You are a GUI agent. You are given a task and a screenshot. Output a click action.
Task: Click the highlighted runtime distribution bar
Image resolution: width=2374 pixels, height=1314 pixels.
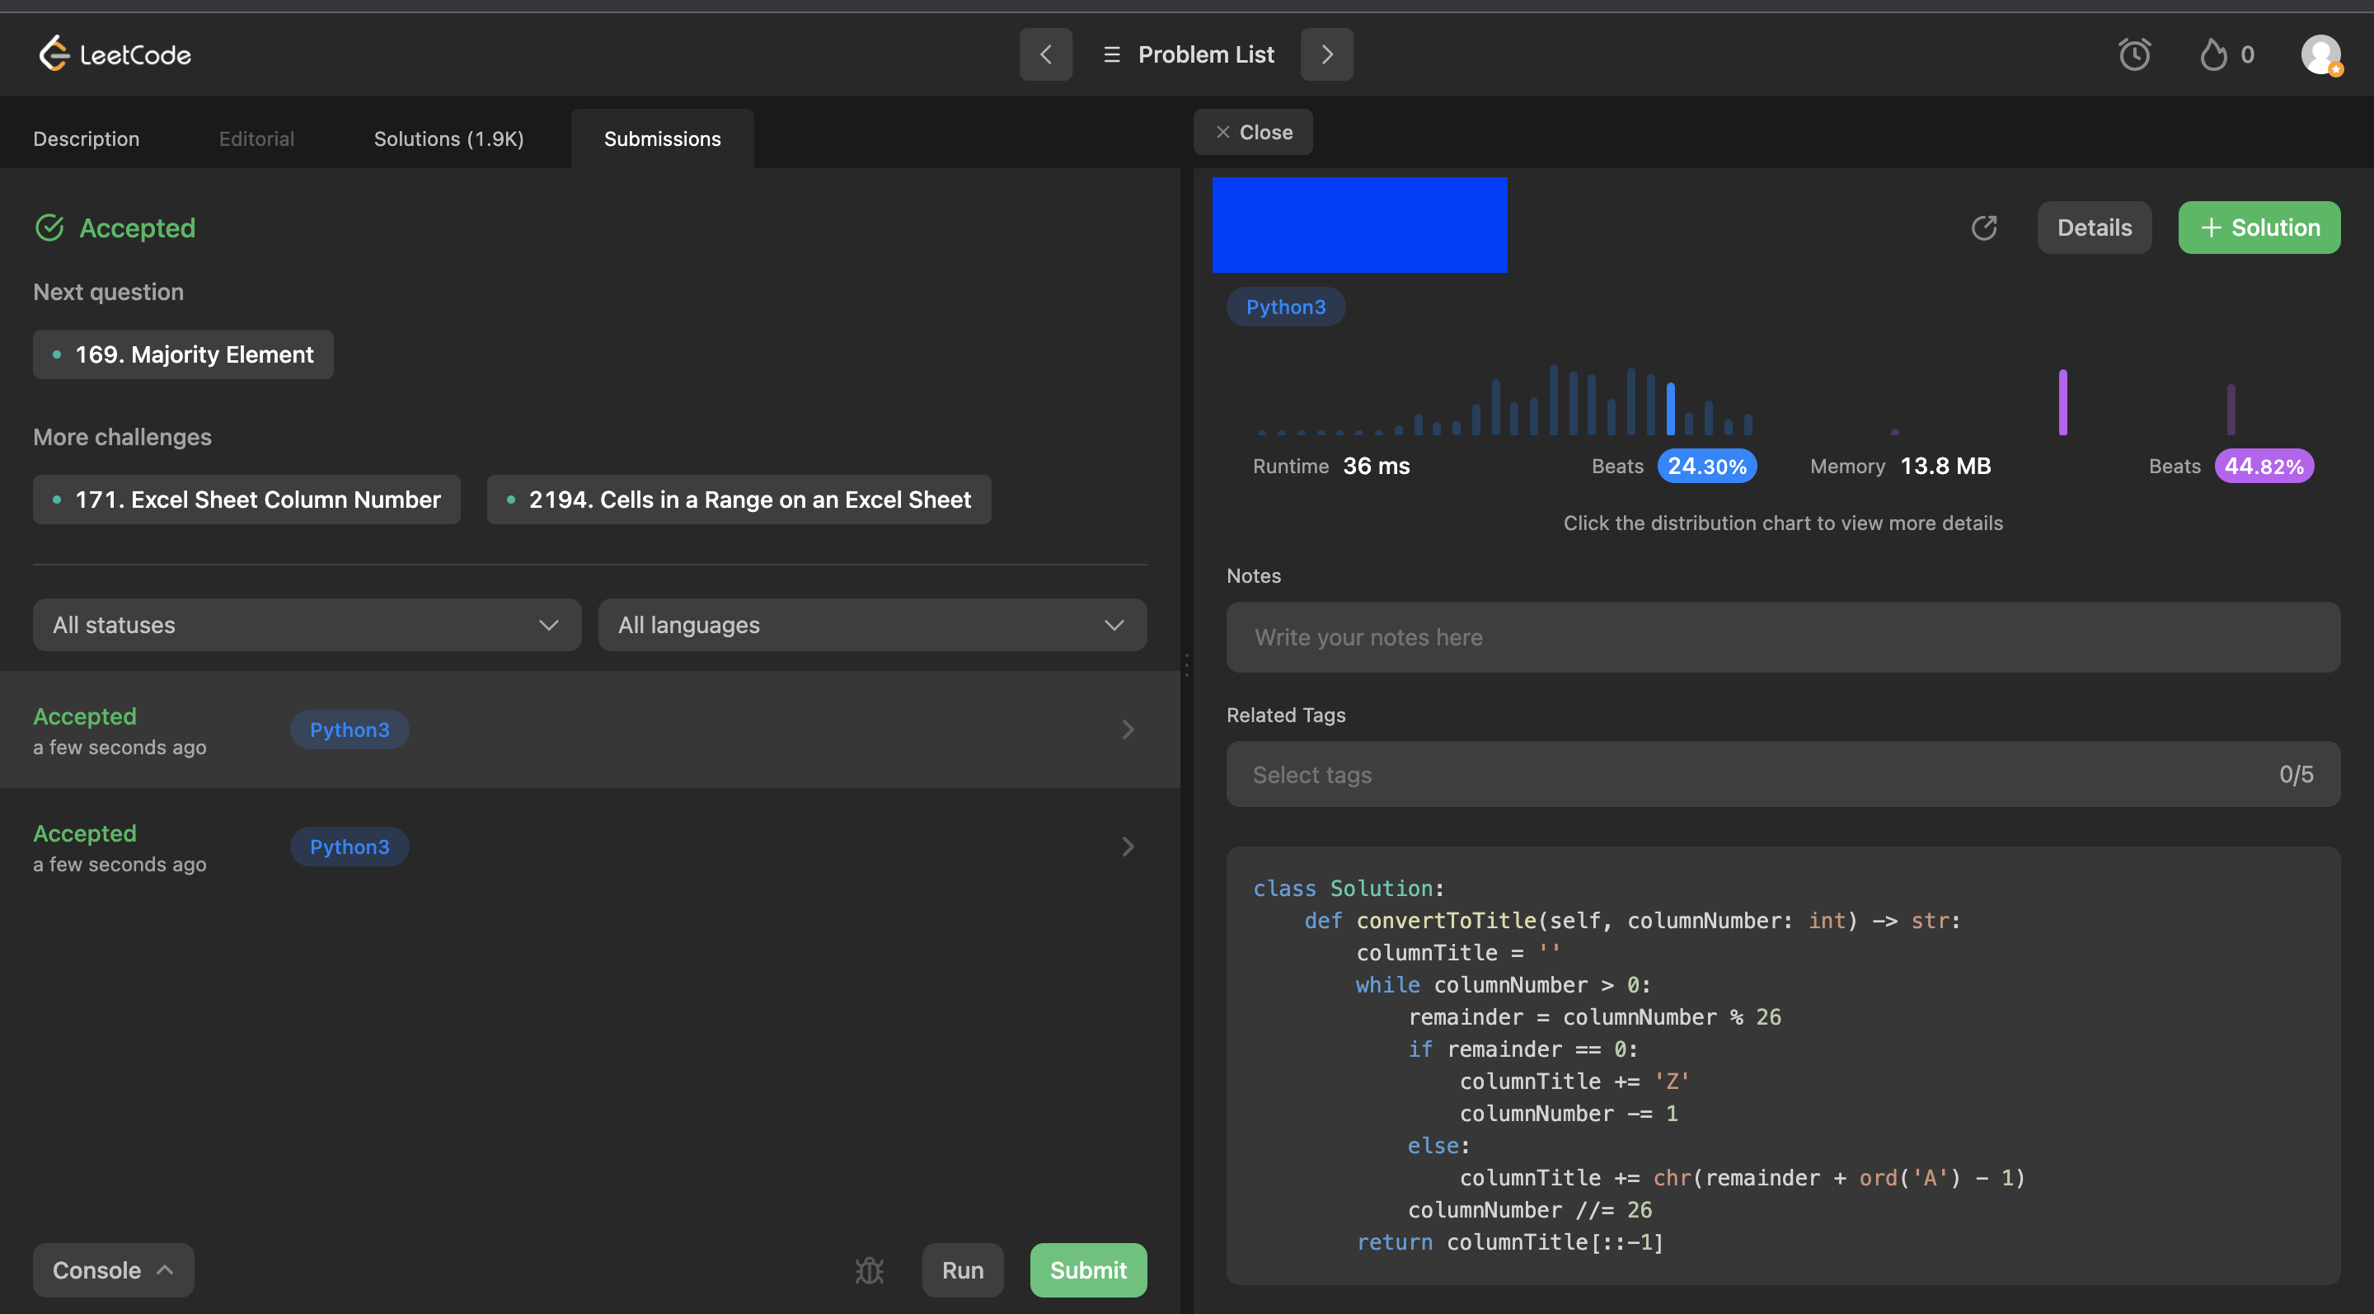tap(1670, 408)
